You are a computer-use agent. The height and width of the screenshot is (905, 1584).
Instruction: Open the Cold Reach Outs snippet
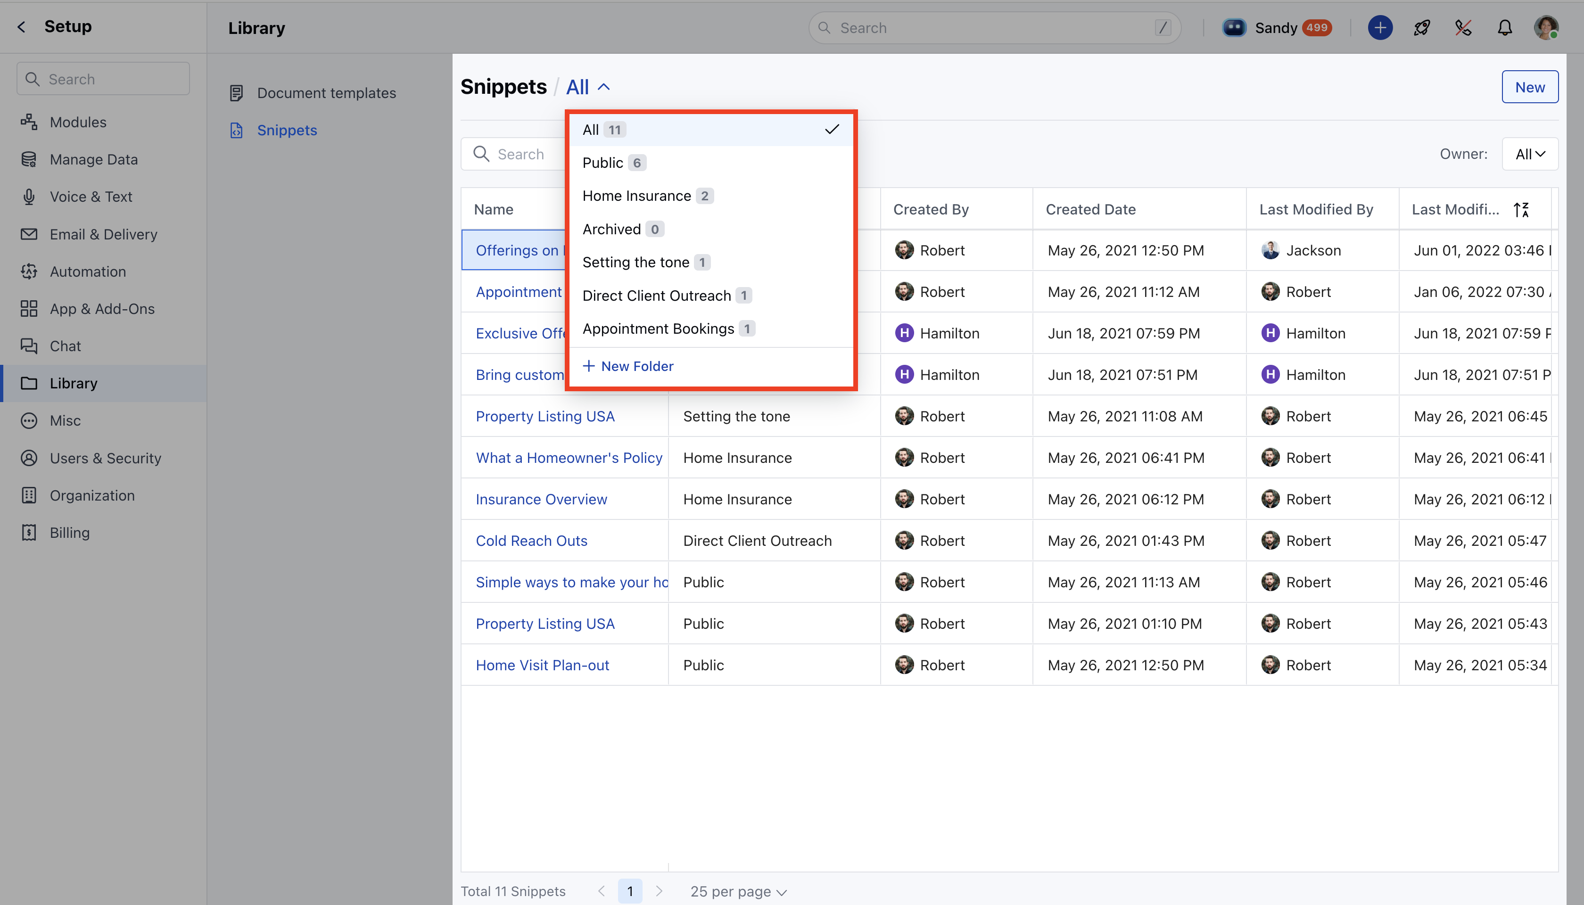(x=531, y=541)
